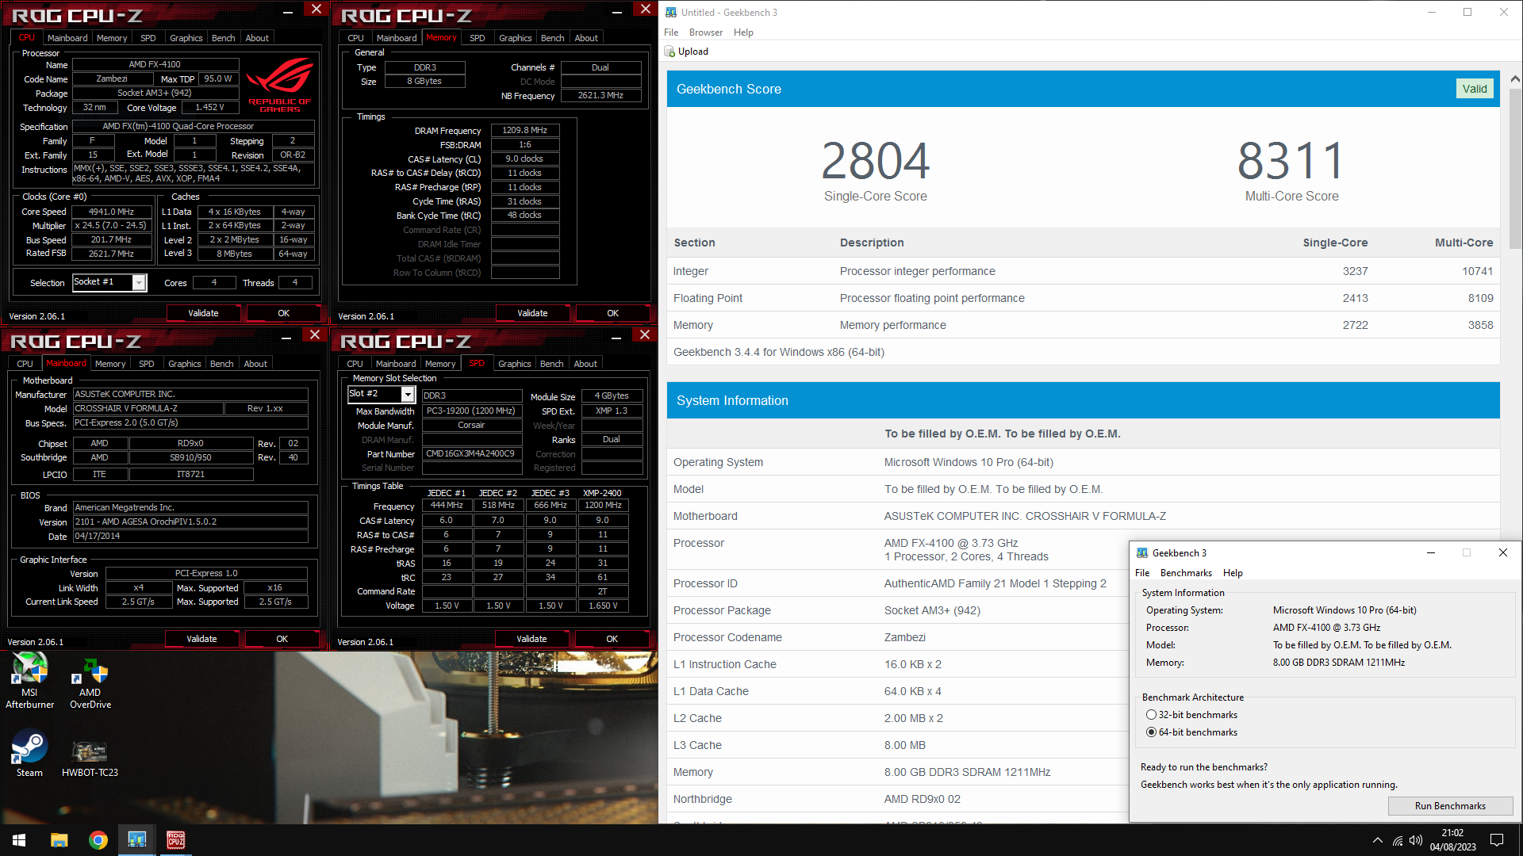Click OK in top-right CPU-Z window

pyautogui.click(x=612, y=313)
